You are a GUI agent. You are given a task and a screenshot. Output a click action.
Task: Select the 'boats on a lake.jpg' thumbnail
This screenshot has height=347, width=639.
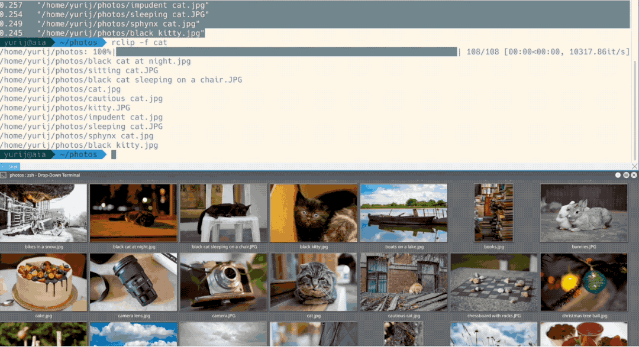[x=404, y=213]
